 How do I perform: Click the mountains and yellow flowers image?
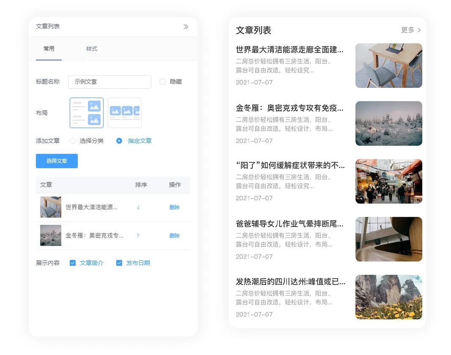point(389,297)
